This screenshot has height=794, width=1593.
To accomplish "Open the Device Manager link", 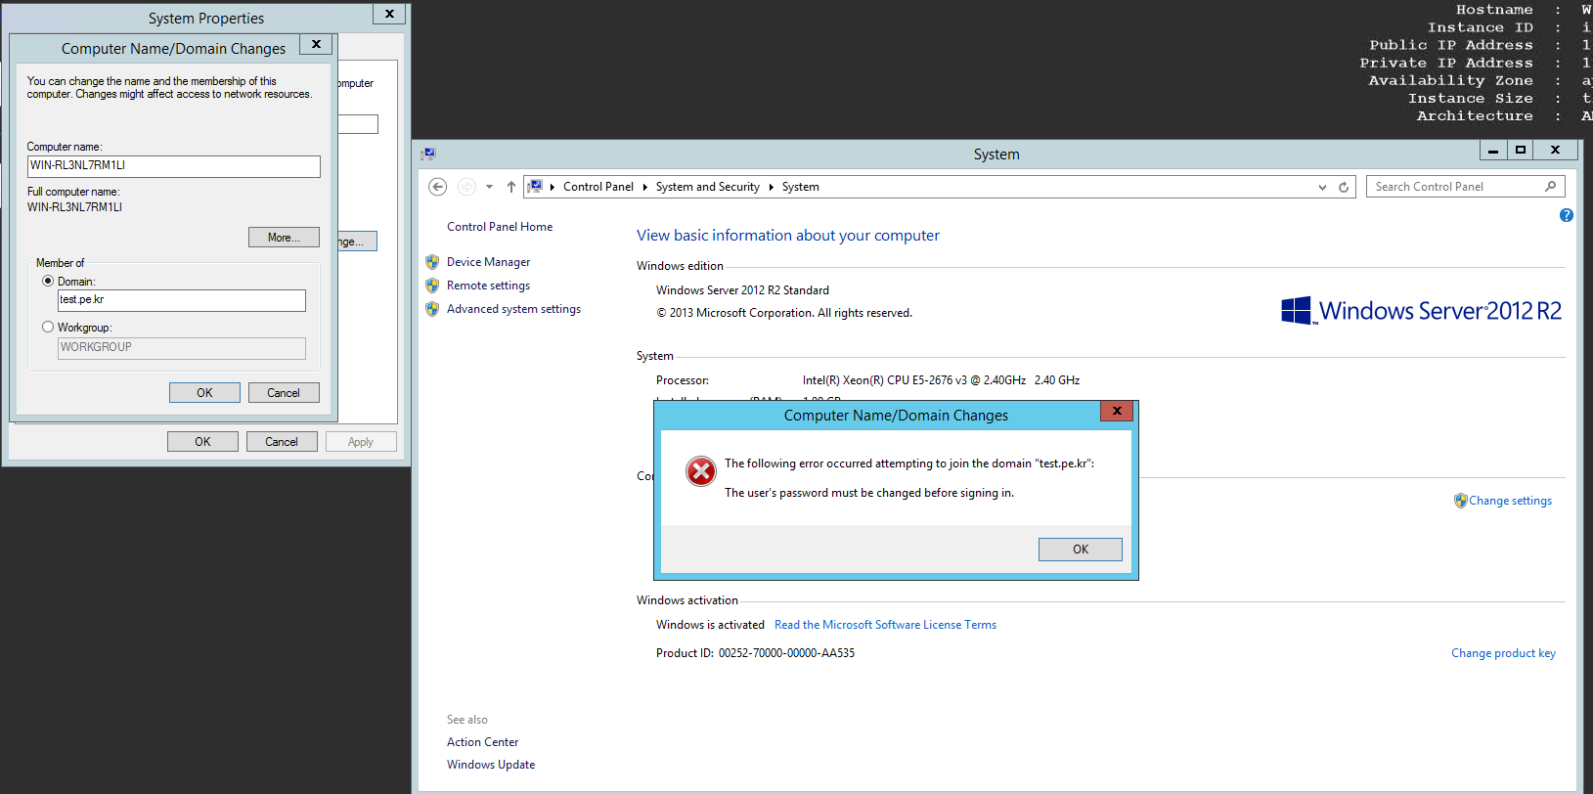I will [488, 262].
